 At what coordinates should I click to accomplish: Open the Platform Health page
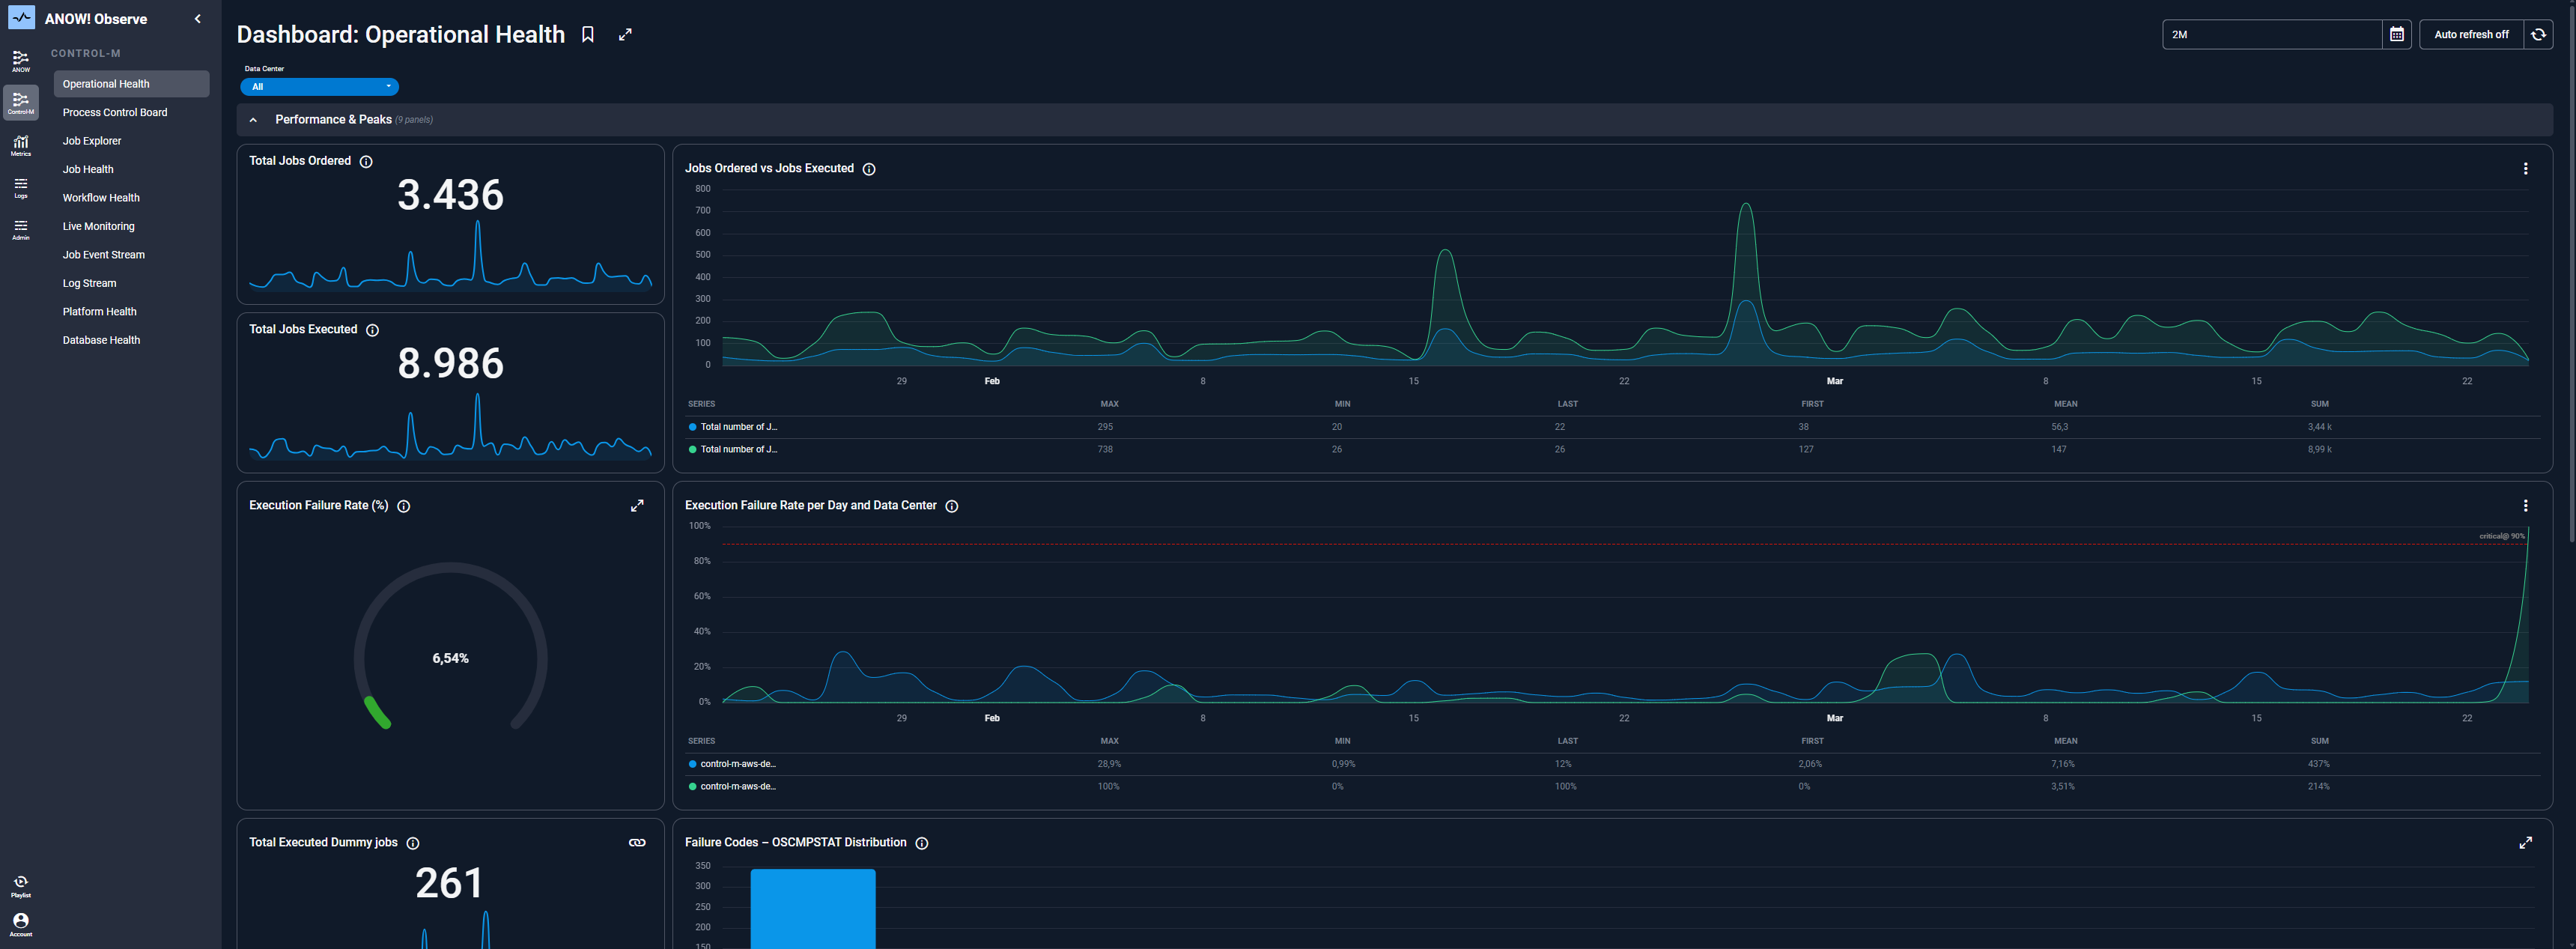[100, 312]
